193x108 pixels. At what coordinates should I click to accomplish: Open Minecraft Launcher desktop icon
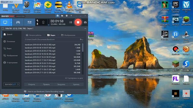176,66
